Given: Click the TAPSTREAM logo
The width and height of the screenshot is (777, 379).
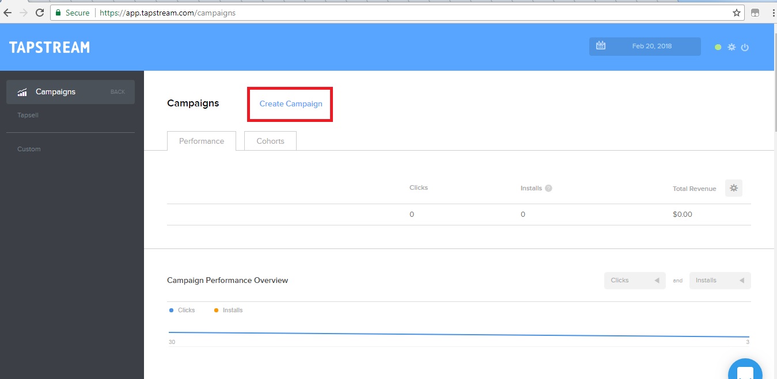Looking at the screenshot, I should tap(50, 47).
